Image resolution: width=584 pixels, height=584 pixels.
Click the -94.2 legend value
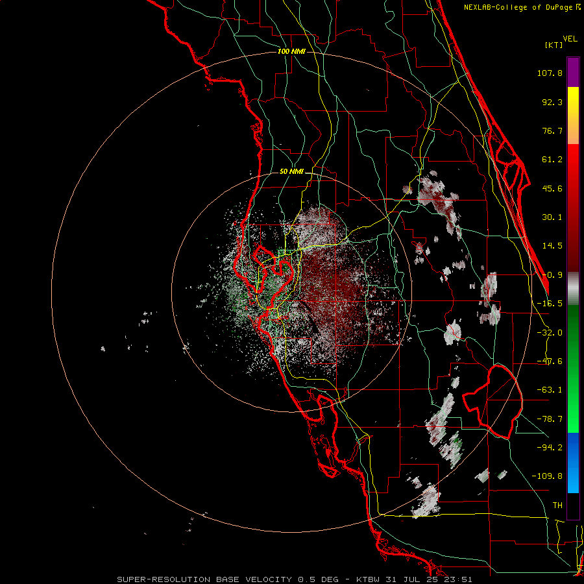tap(550, 448)
